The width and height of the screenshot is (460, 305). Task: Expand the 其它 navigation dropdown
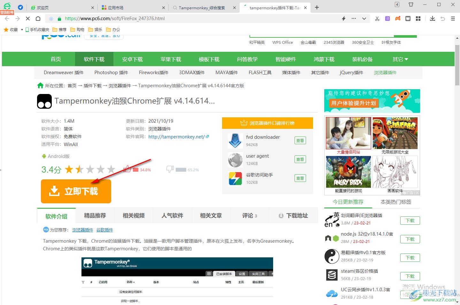[401, 59]
